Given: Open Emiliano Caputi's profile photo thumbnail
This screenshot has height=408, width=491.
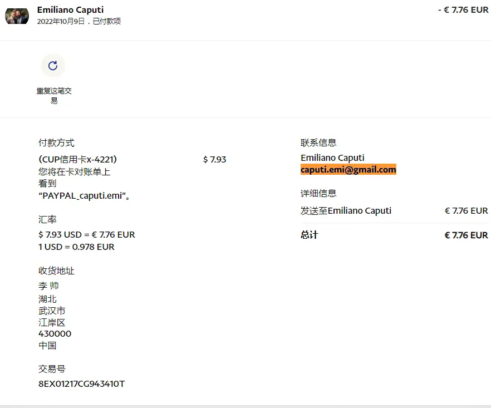Looking at the screenshot, I should (17, 16).
